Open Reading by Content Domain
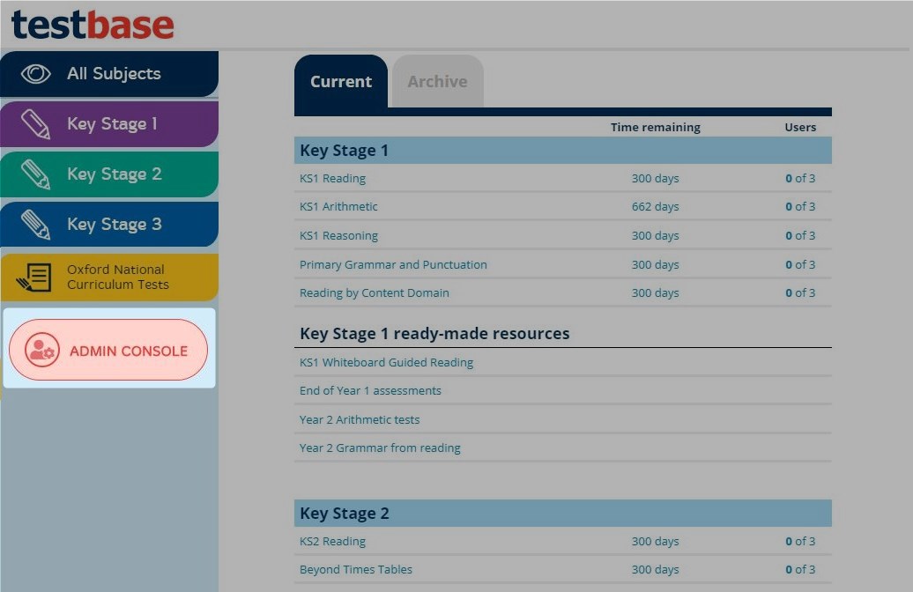Image resolution: width=913 pixels, height=592 pixels. pyautogui.click(x=374, y=293)
